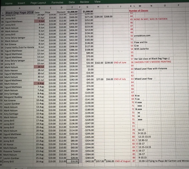Click the SWEDEN FOR 5 WEEEKS PAINTING note

point(153,62)
